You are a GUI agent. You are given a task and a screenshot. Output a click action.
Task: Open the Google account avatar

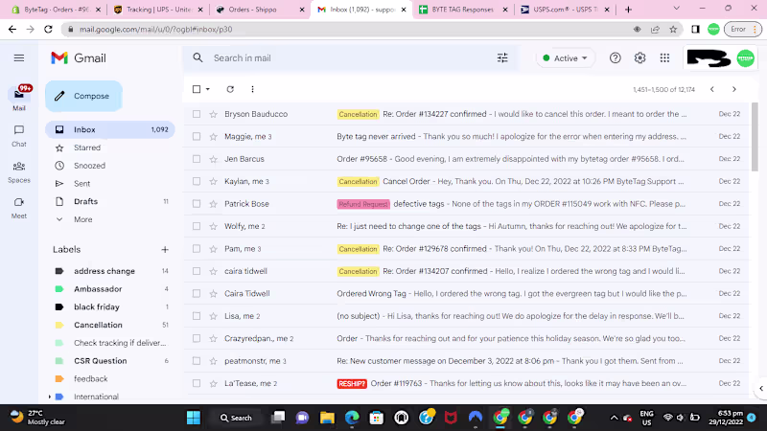(746, 58)
